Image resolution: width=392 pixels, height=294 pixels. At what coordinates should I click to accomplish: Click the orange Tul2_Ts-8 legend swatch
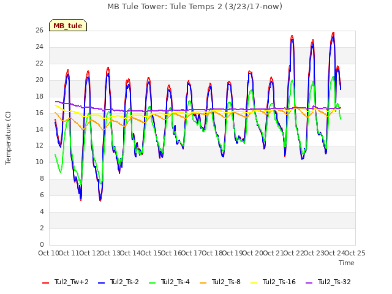[x=203, y=283]
